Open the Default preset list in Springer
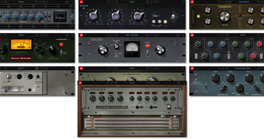Screen dimensions: 264x139 point(132,83)
